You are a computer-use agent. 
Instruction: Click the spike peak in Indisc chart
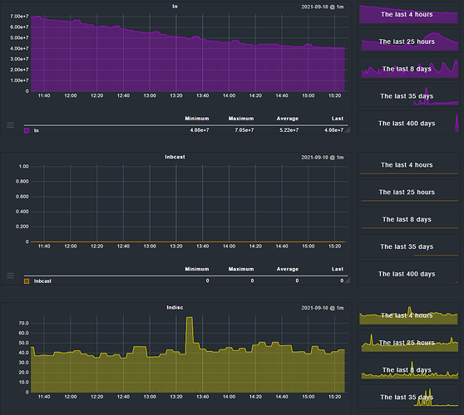pos(190,318)
